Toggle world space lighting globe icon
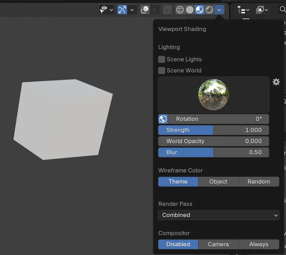Screen dimensions: 286x255 point(163,119)
